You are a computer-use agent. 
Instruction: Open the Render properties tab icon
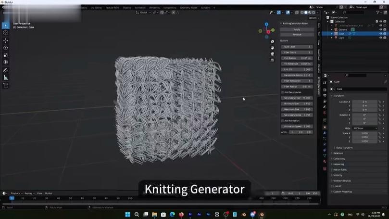tap(325, 90)
